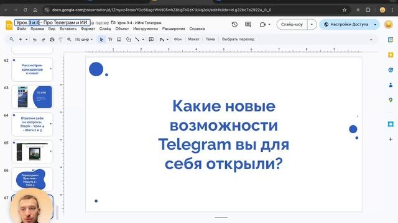Image resolution: width=398 pixels, height=223 pixels.
Task: Open the comments panel icon
Action: tap(248, 25)
